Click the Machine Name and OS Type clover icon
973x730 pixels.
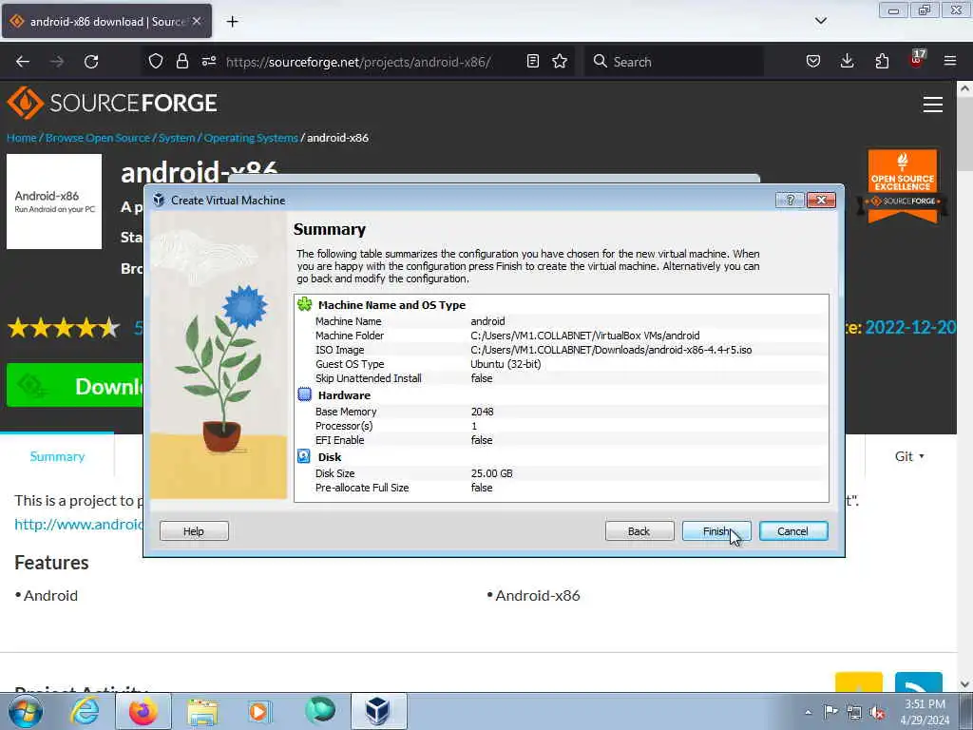click(304, 304)
